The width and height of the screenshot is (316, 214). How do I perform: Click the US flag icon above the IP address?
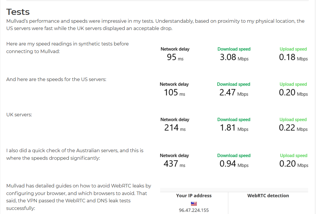[194, 204]
